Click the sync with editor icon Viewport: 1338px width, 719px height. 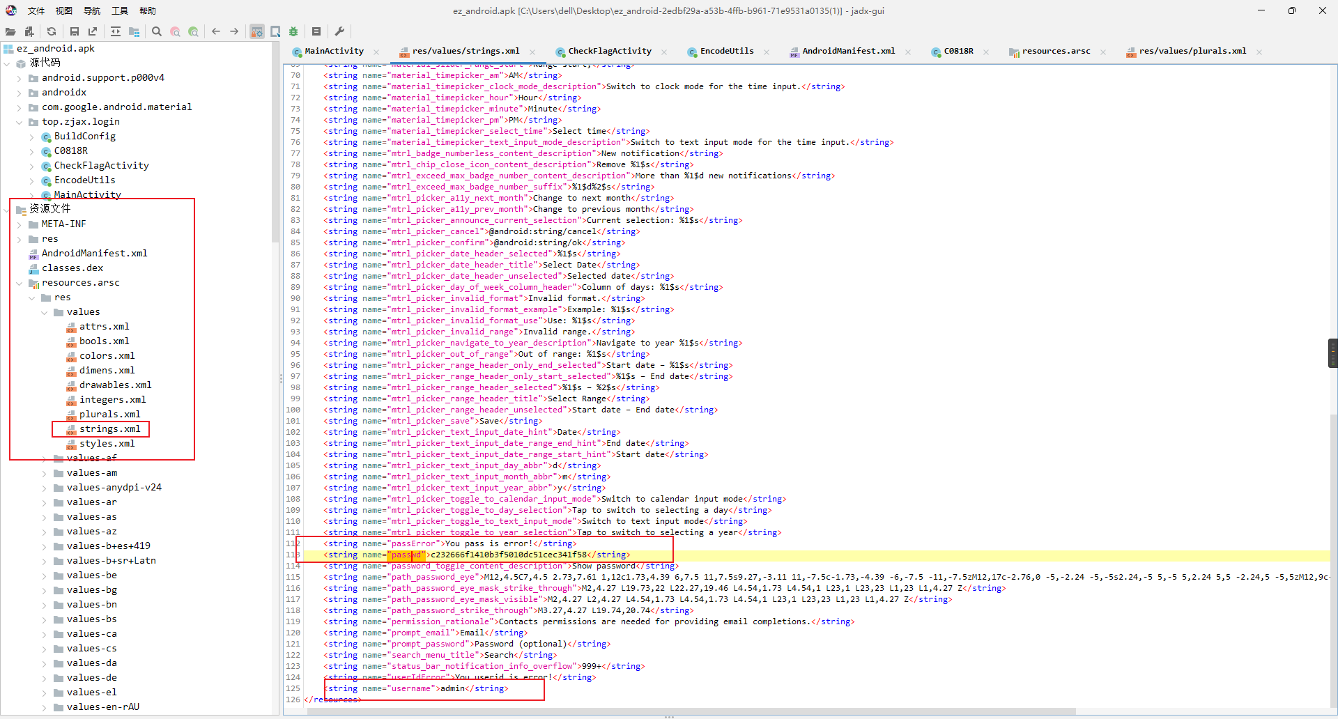(x=116, y=31)
